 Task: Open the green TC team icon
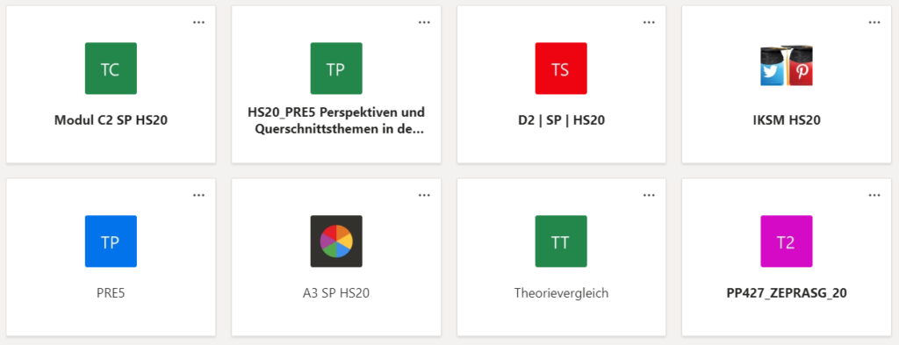pyautogui.click(x=111, y=68)
